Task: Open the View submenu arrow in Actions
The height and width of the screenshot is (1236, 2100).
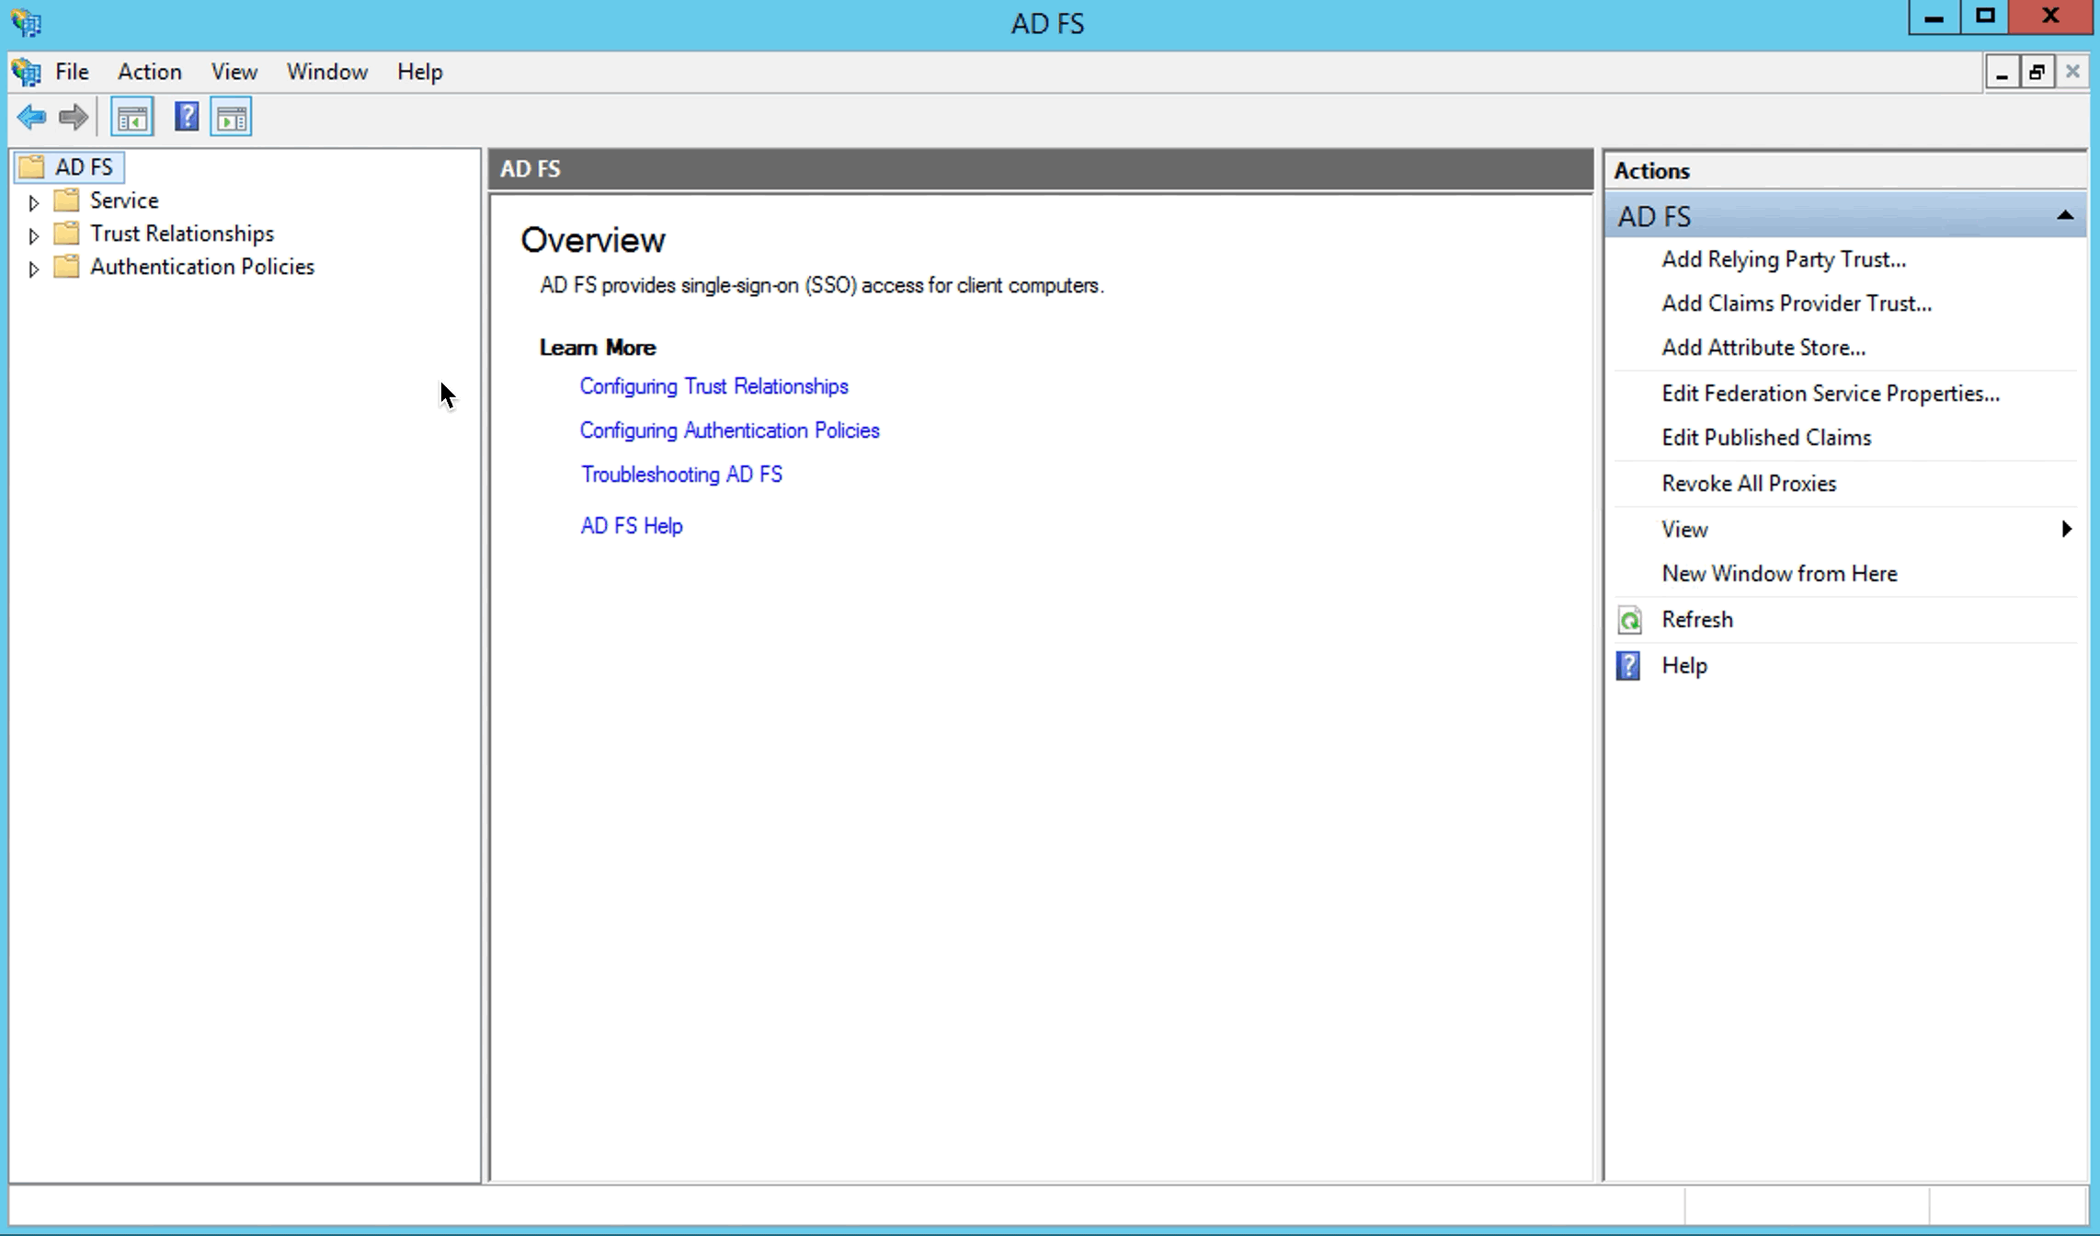Action: (2066, 529)
